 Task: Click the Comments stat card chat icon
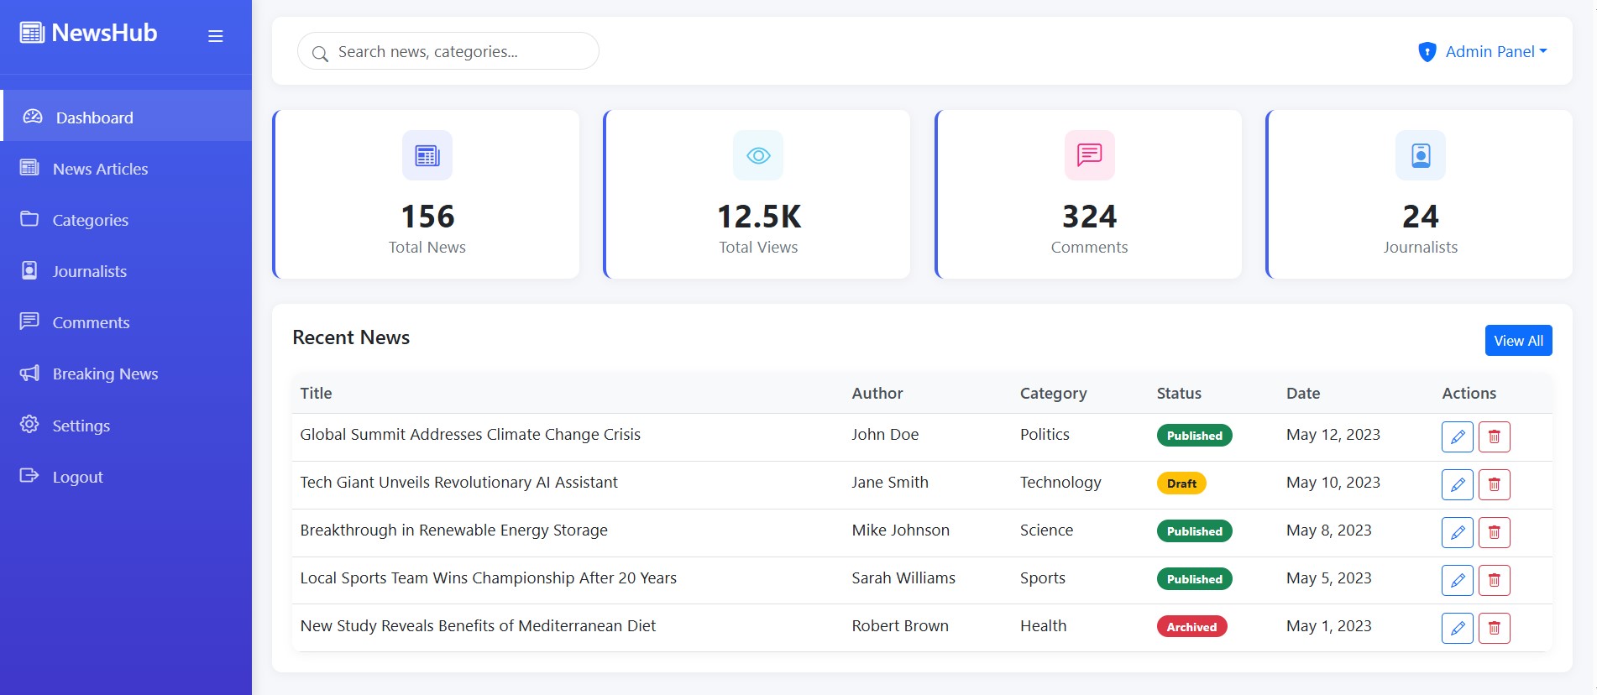1089,155
